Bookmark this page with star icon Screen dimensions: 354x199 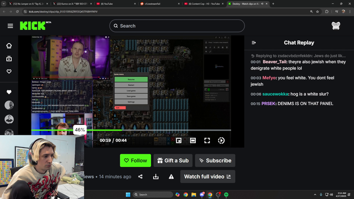point(317,12)
